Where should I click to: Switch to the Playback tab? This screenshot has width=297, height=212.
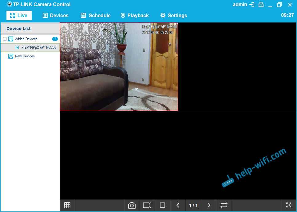coord(135,15)
